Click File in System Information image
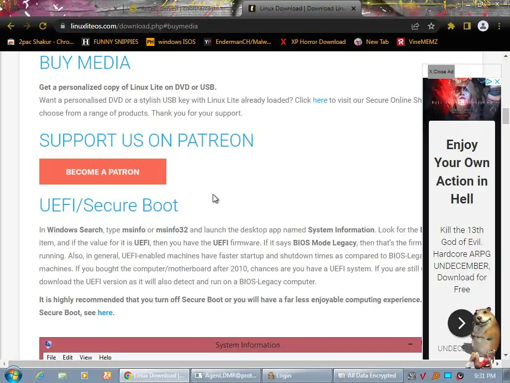This screenshot has width=510, height=383. coord(51,357)
